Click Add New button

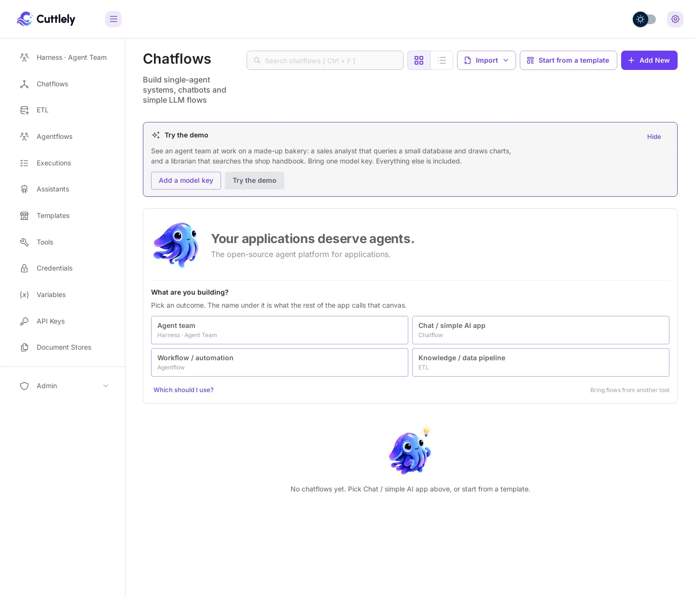pos(649,60)
